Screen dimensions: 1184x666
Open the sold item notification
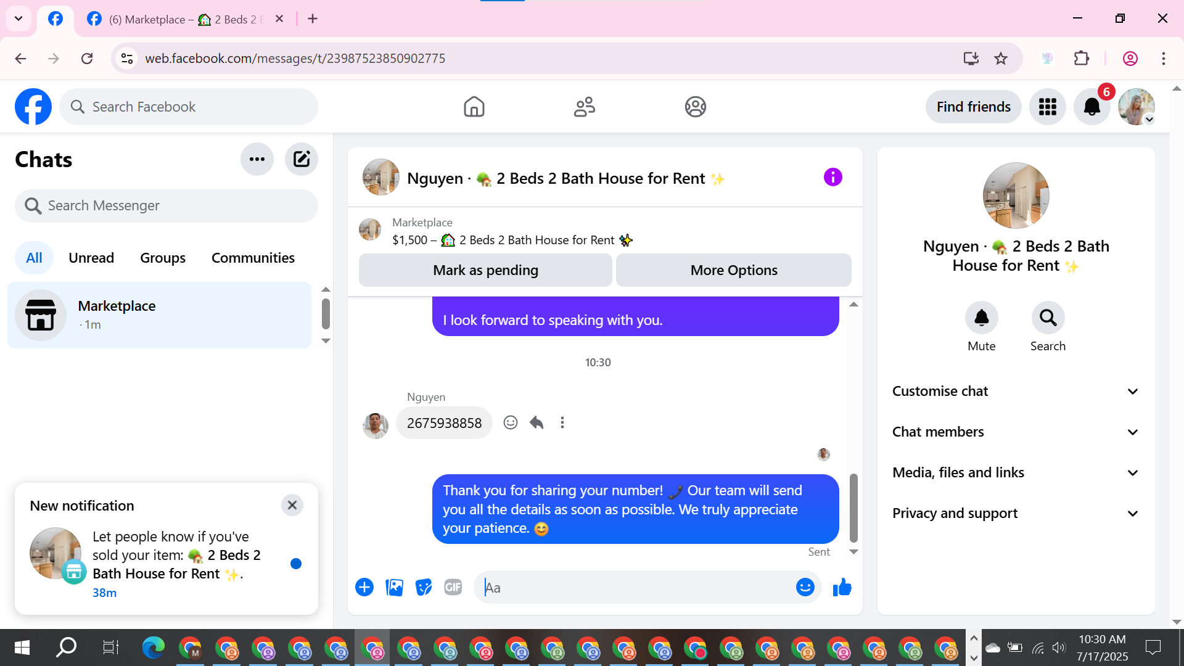coord(166,564)
